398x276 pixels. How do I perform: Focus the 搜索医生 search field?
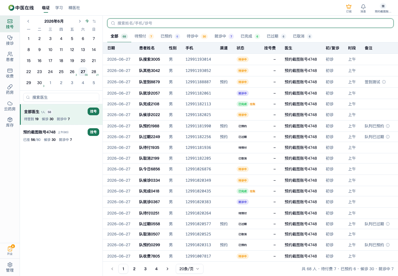pos(61,97)
